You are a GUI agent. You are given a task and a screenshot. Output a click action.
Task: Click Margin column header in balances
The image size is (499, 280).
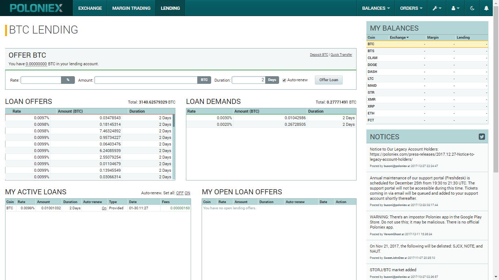click(x=433, y=38)
